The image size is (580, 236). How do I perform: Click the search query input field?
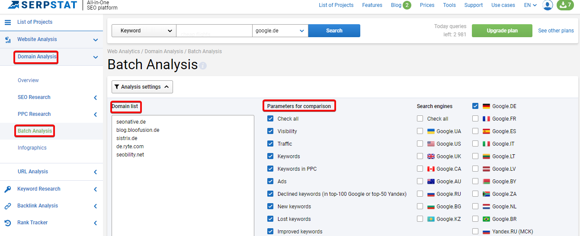click(x=214, y=31)
